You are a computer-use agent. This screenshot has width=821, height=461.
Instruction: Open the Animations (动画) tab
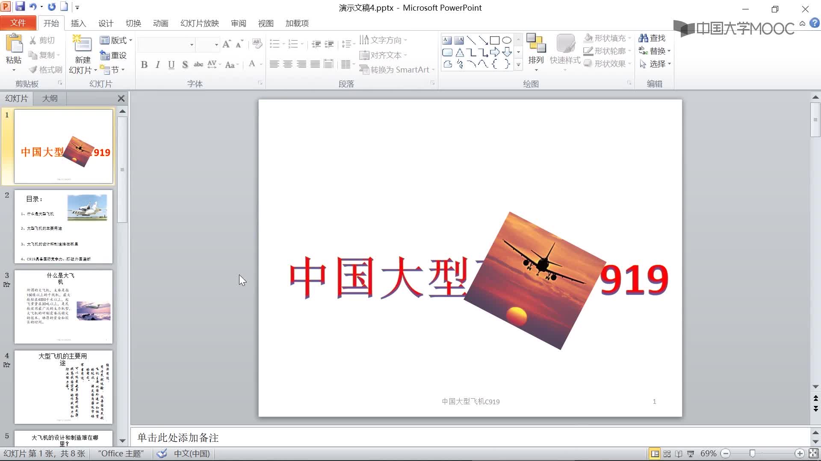coord(160,23)
